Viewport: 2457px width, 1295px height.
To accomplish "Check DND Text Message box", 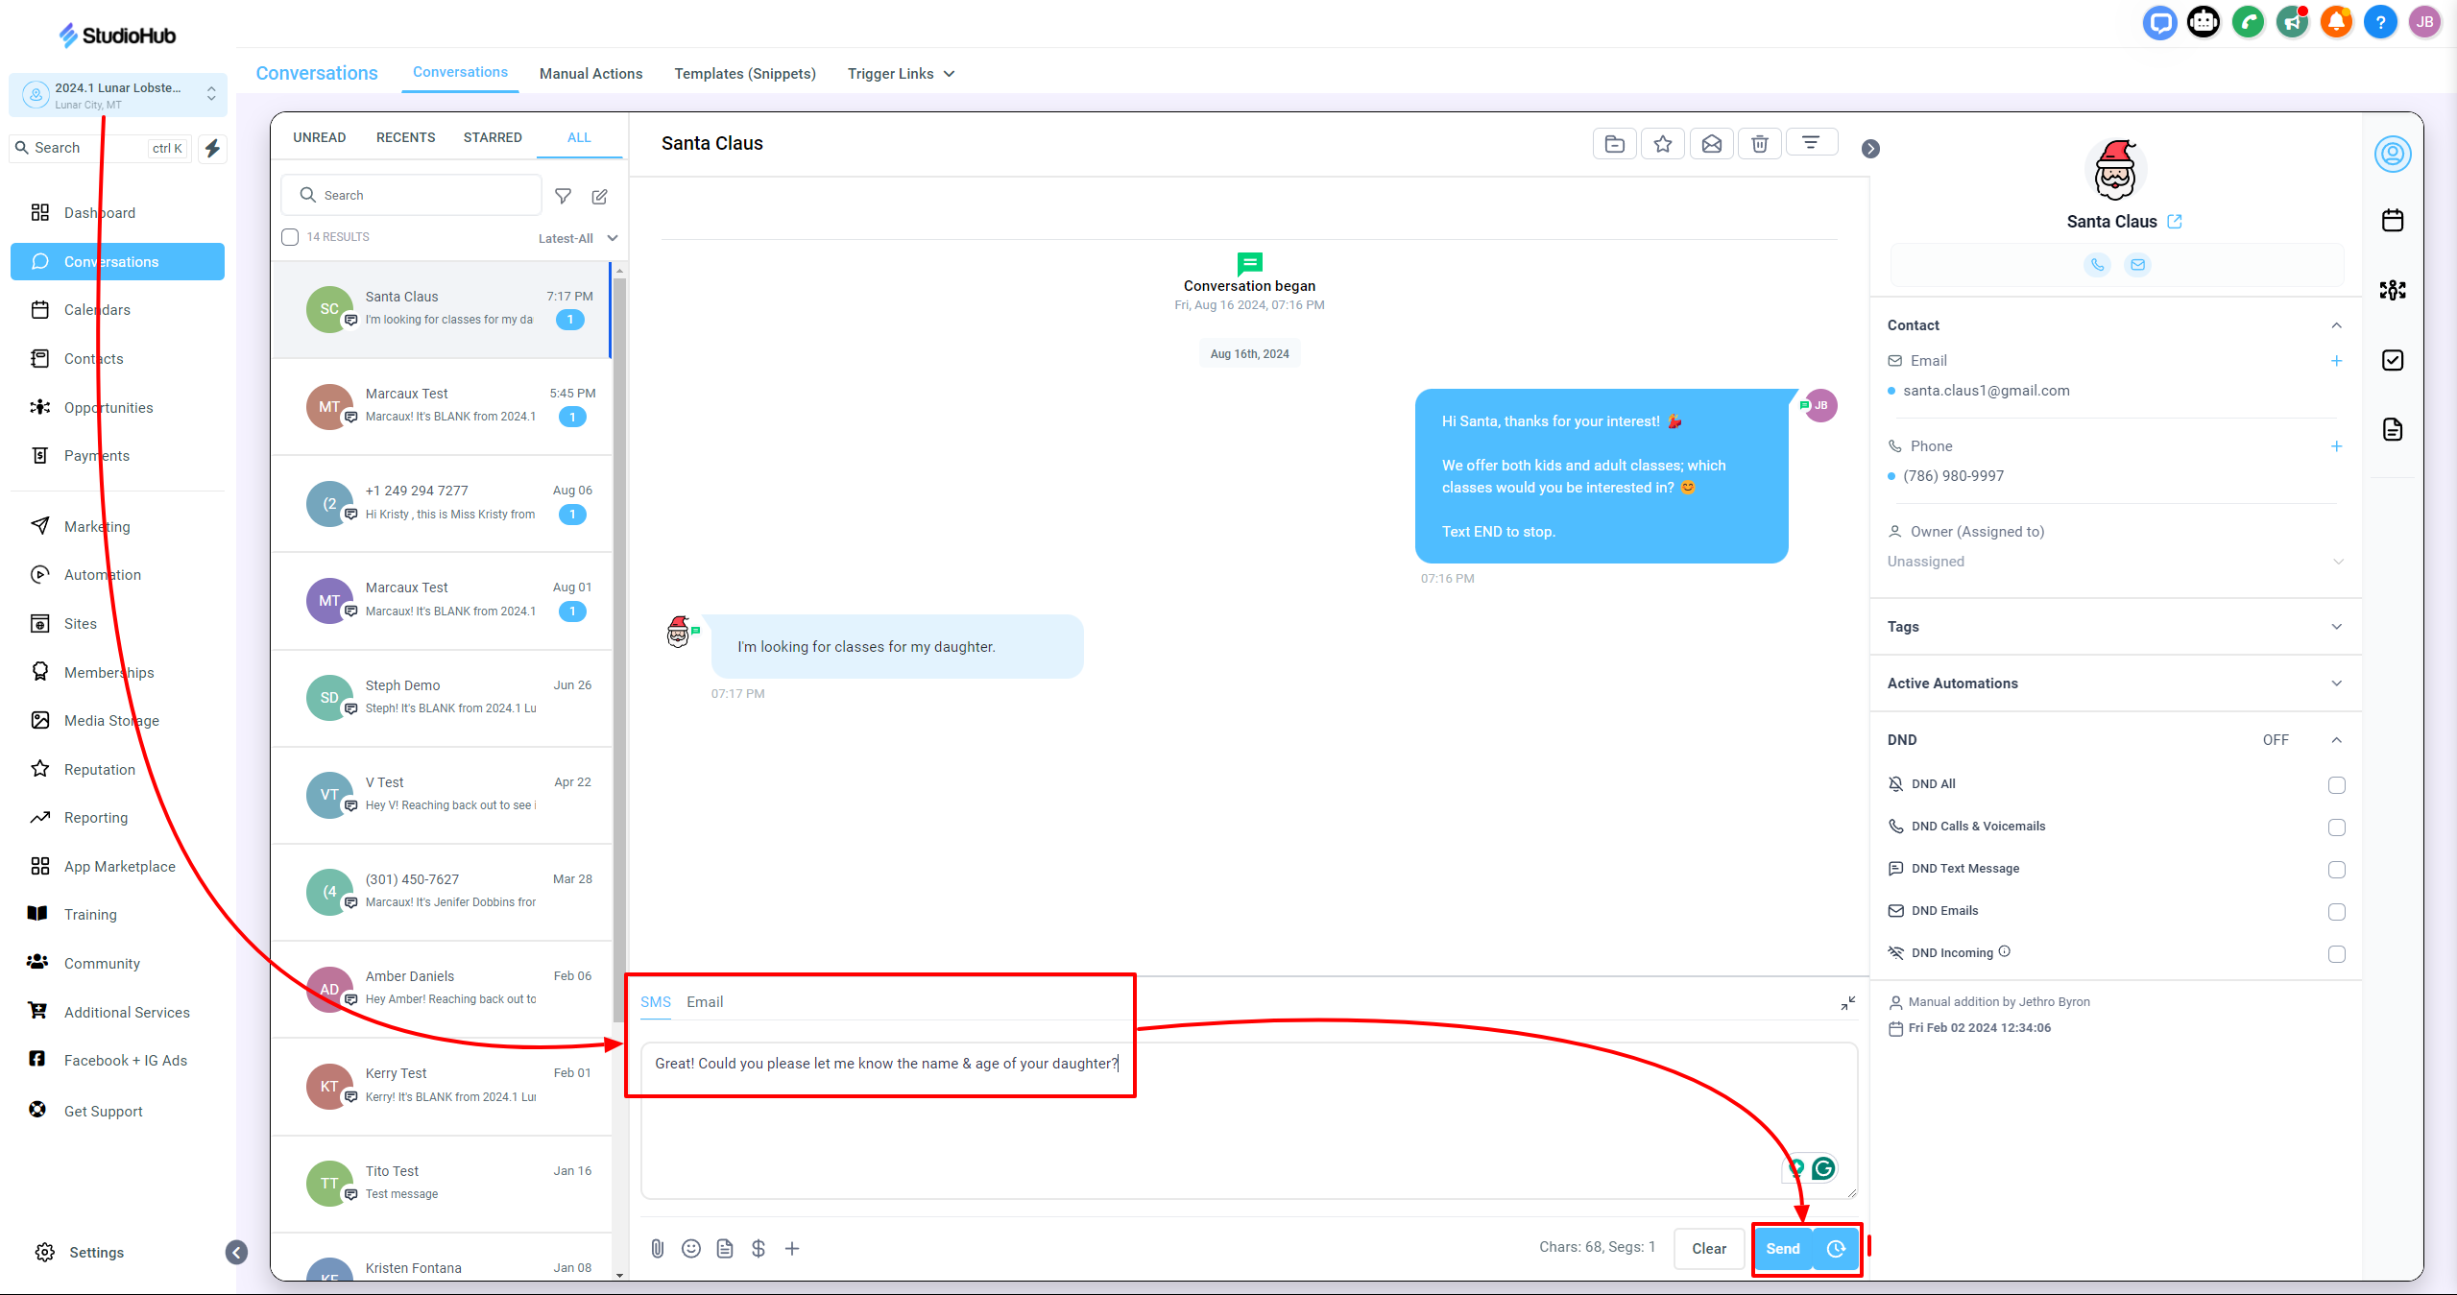I will coord(2336,870).
